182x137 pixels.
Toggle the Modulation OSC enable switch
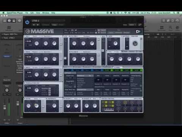pyautogui.click(x=25, y=83)
